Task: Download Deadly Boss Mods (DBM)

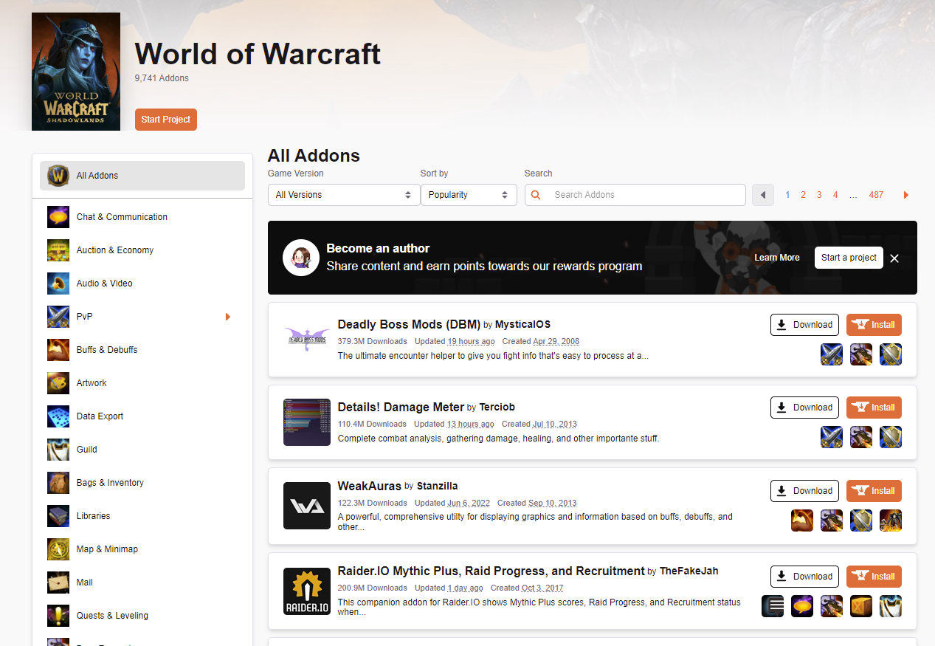Action: click(x=804, y=325)
